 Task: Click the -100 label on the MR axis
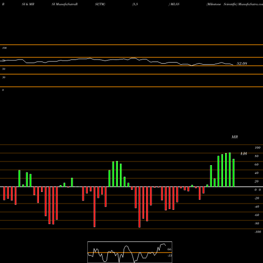[x=258, y=232]
